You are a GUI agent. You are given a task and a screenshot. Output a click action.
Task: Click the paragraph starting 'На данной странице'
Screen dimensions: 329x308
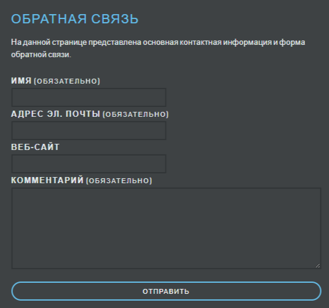[x=158, y=48]
